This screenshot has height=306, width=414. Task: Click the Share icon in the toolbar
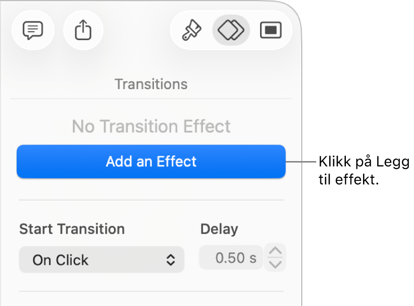point(83,31)
